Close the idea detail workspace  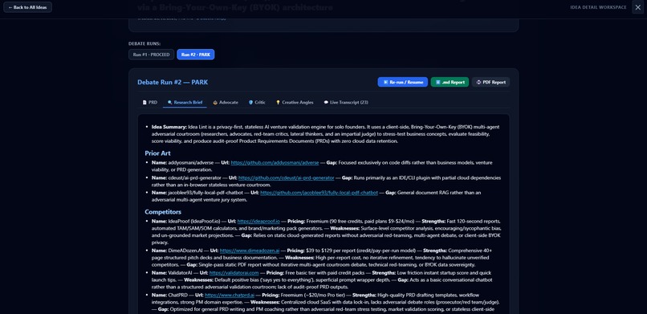[637, 7]
